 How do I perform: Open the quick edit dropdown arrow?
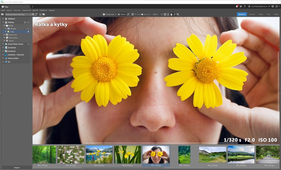[x=135, y=14]
